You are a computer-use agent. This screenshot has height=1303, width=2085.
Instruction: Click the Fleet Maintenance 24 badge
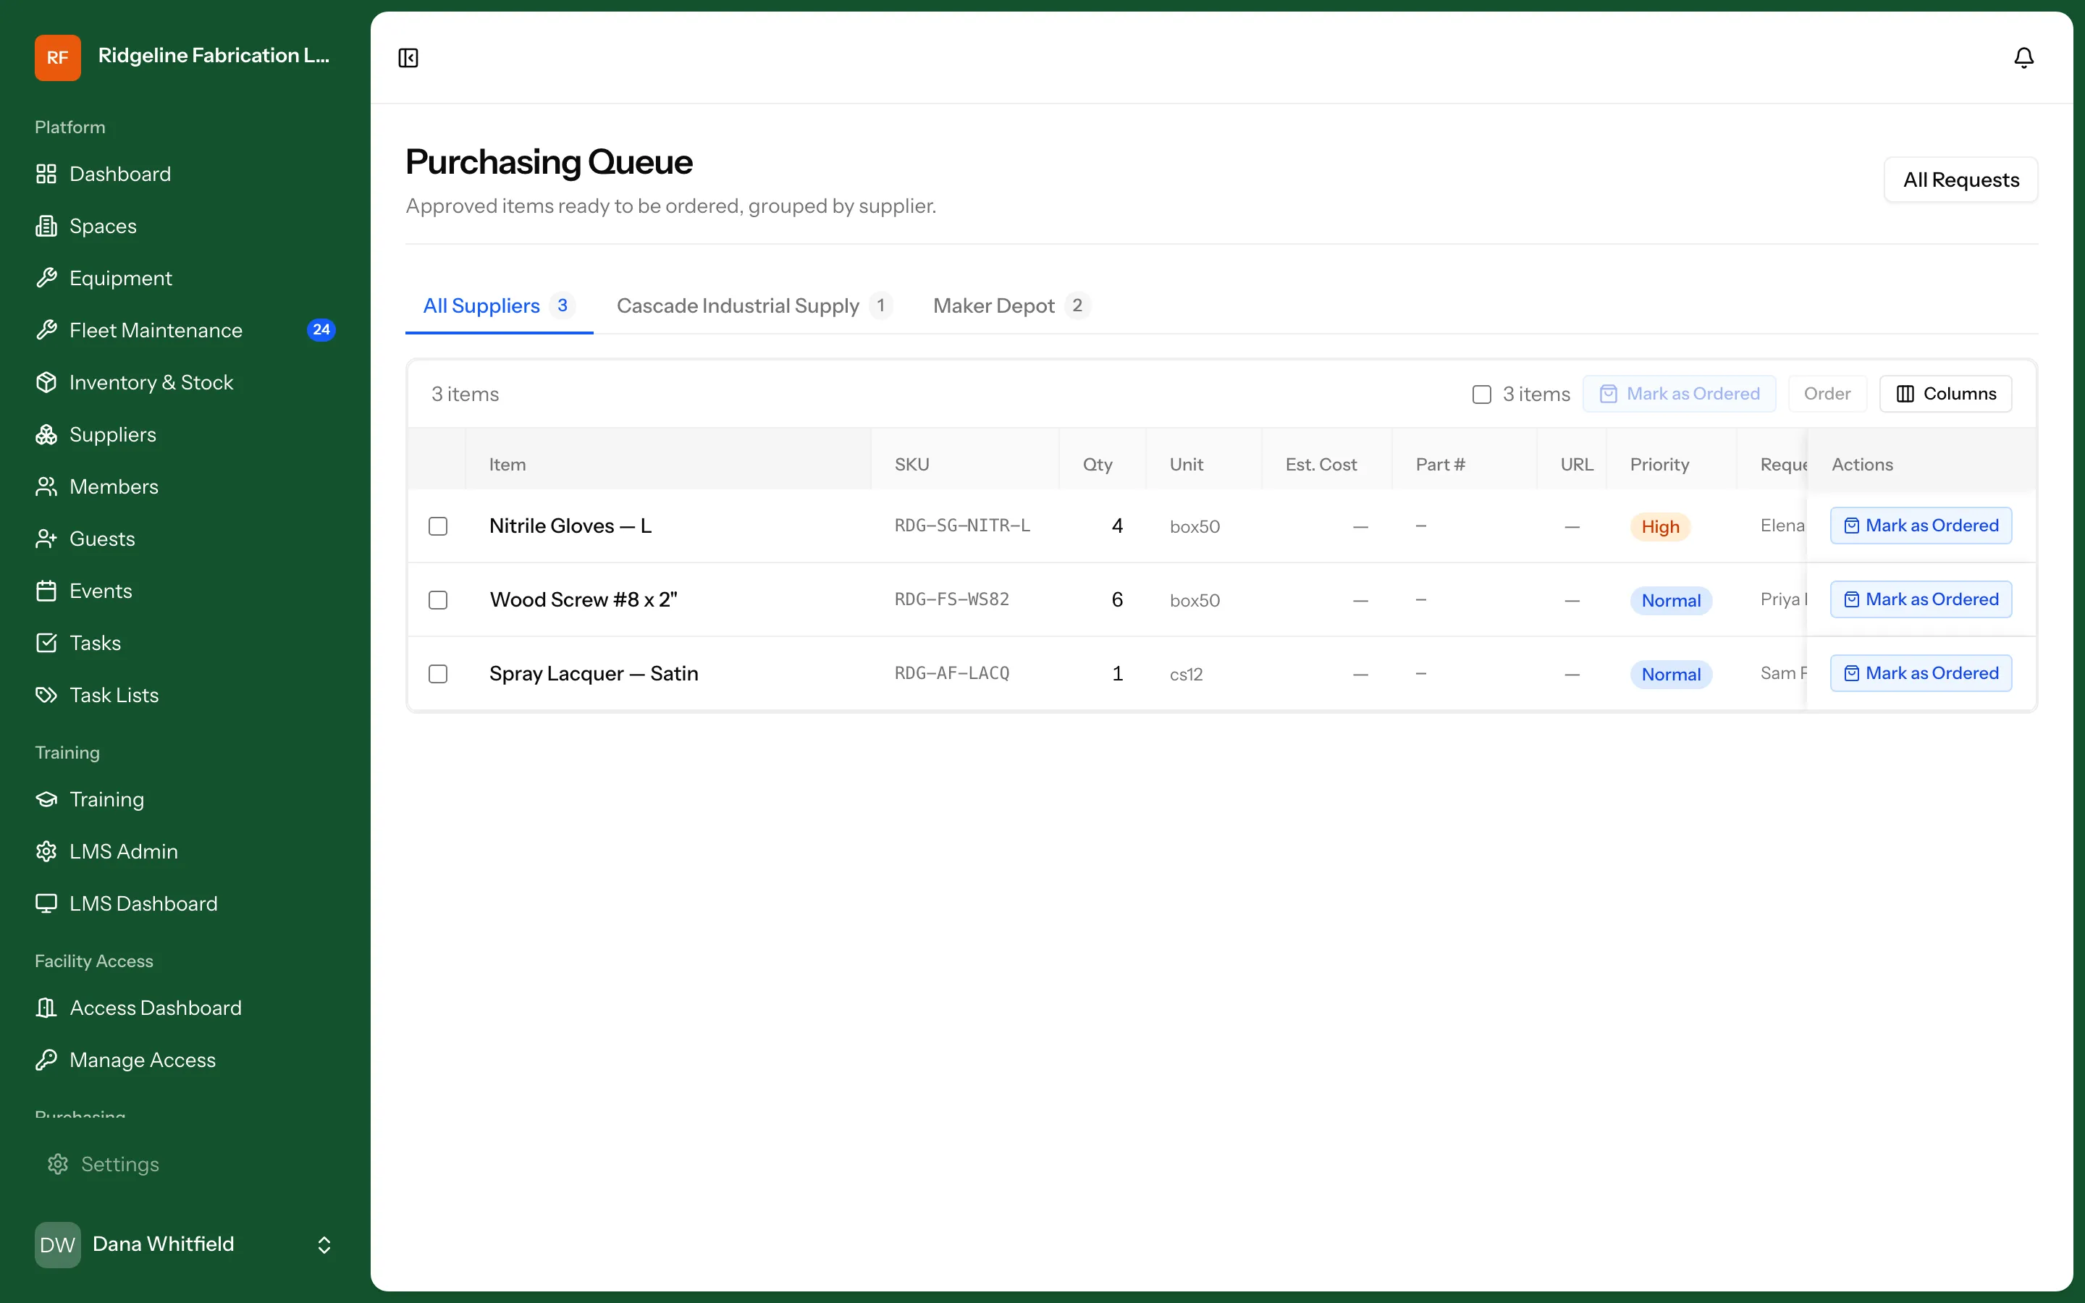[x=321, y=330]
